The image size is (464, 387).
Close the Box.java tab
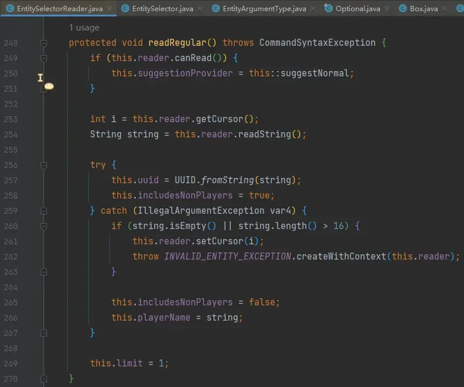coord(445,9)
